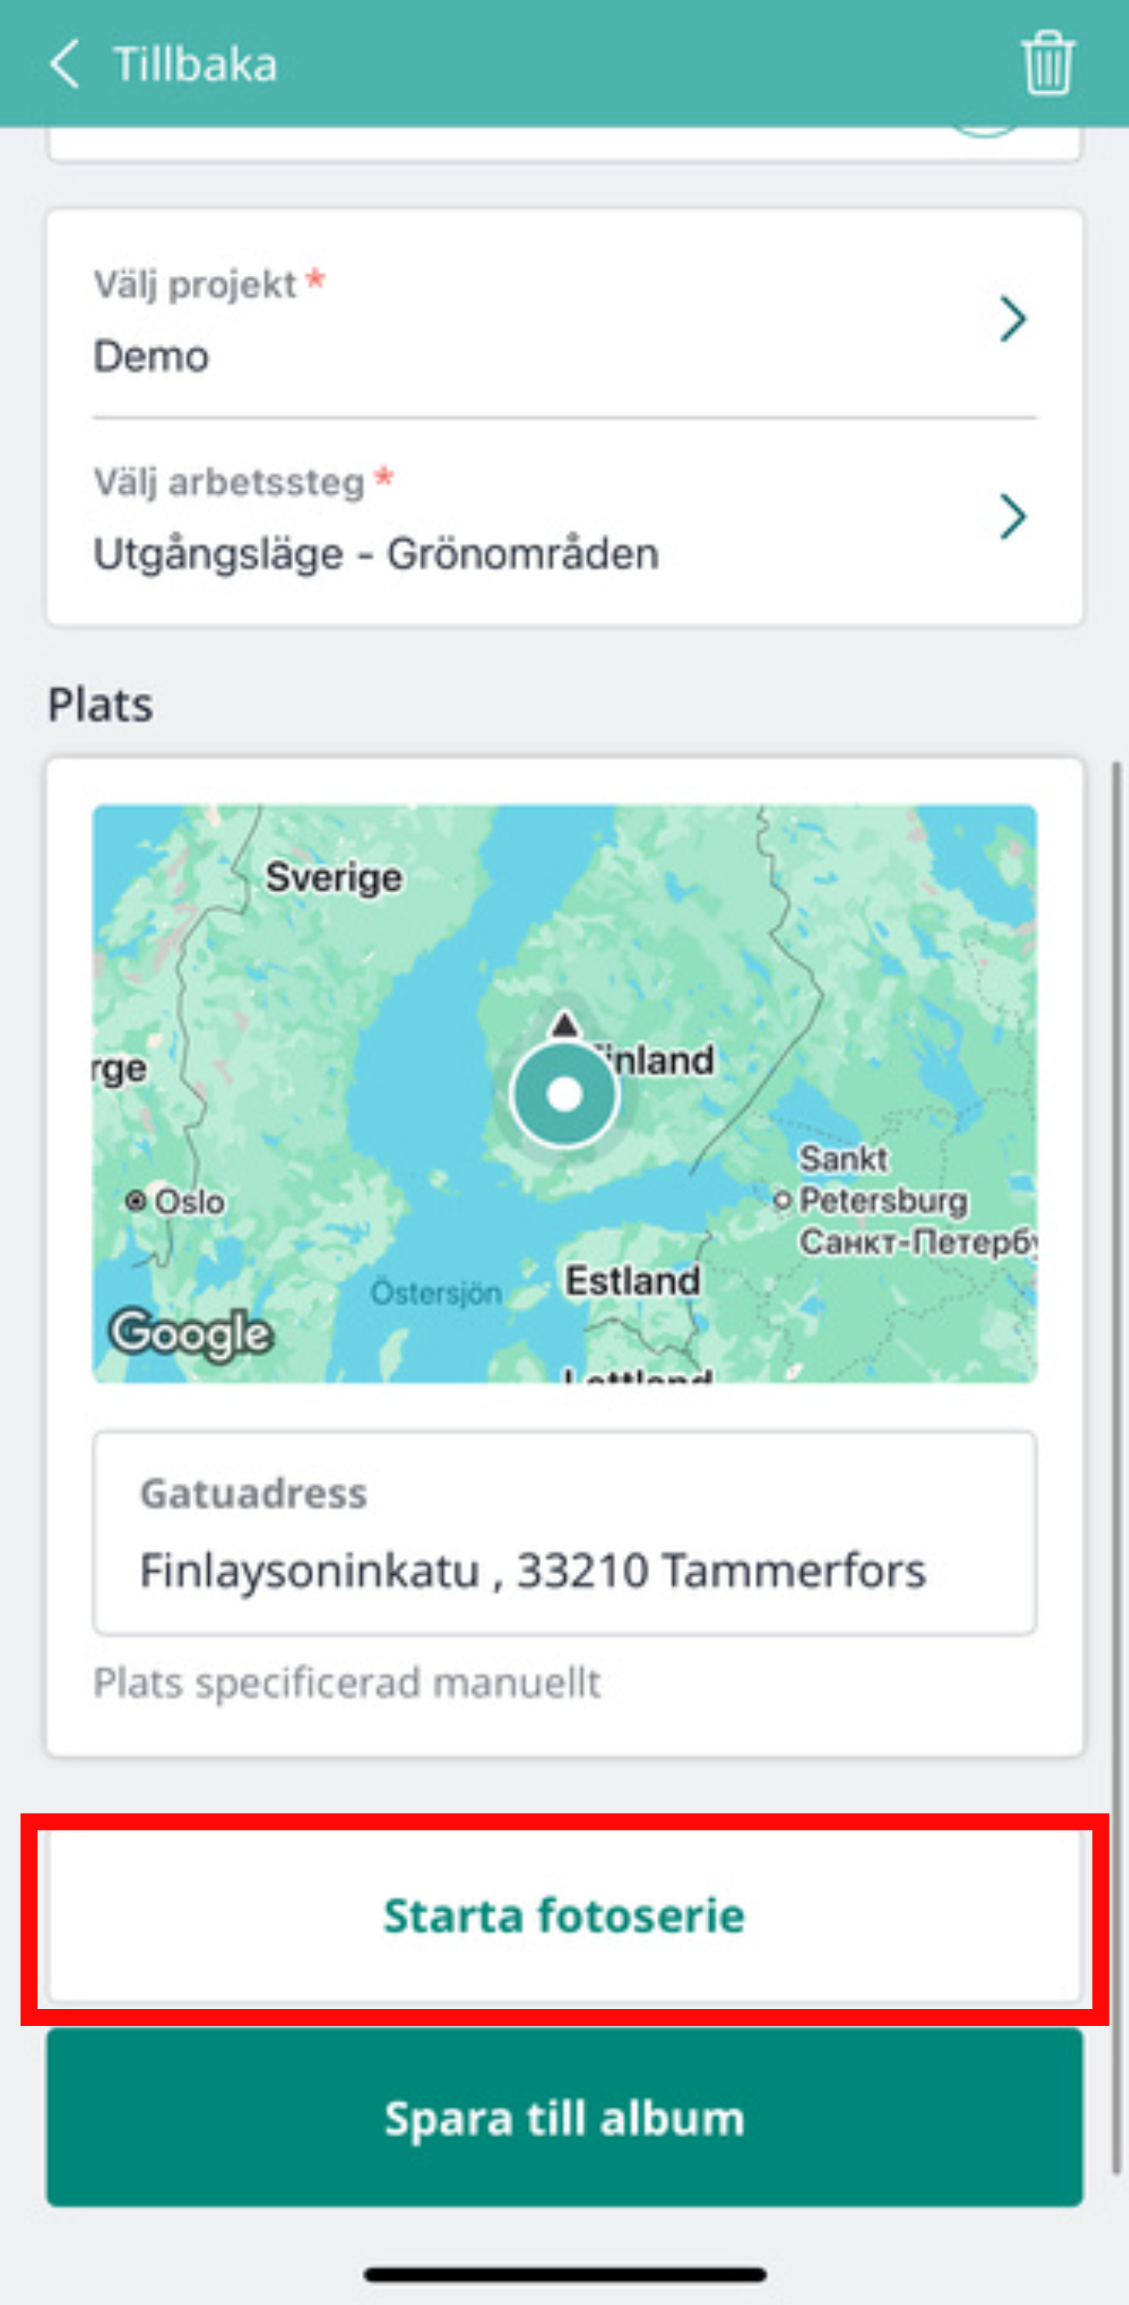The width and height of the screenshot is (1129, 2305).
Task: Expand the Välj arbetssteg chevron
Action: coord(1013,517)
